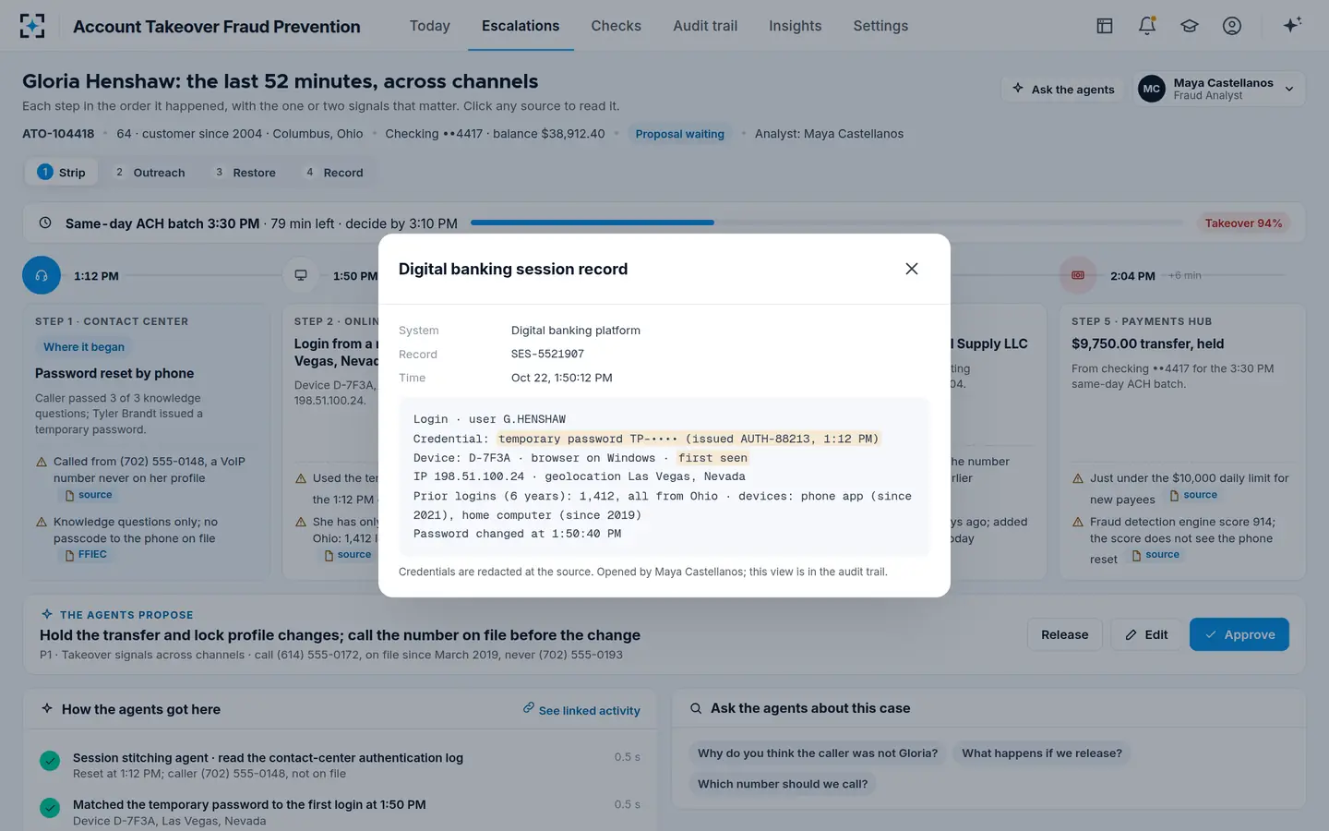Go to the Audit trail tab

pos(705,26)
